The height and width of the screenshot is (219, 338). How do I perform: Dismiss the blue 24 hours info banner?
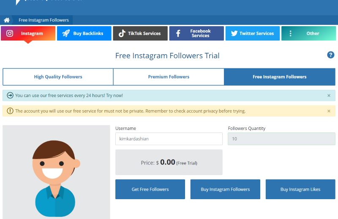(x=329, y=95)
